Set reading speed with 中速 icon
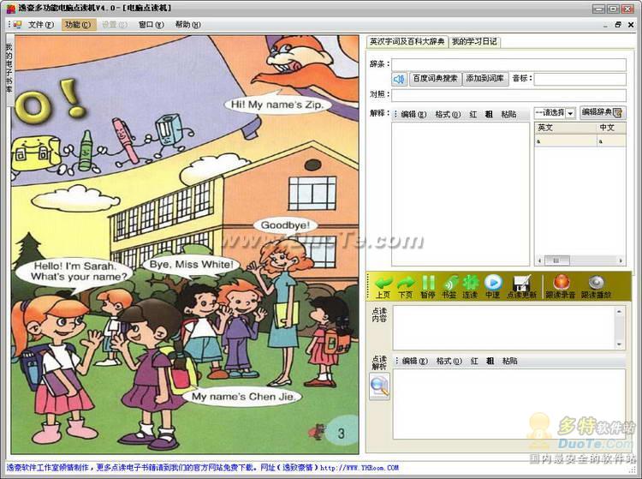Viewport: 642px width, 479px height. coord(492,286)
